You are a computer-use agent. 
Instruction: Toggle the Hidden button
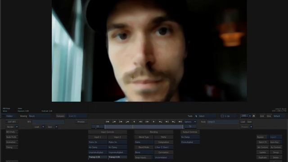click(9, 116)
